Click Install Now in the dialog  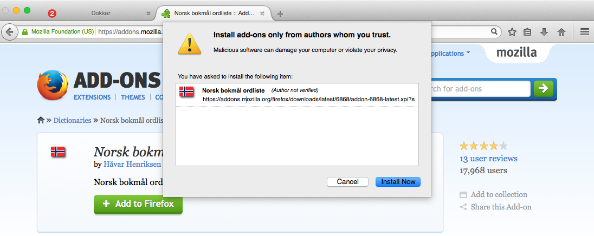pyautogui.click(x=398, y=181)
